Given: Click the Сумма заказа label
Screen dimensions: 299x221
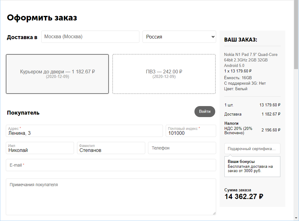Looking at the screenshot, I should coord(238,190).
